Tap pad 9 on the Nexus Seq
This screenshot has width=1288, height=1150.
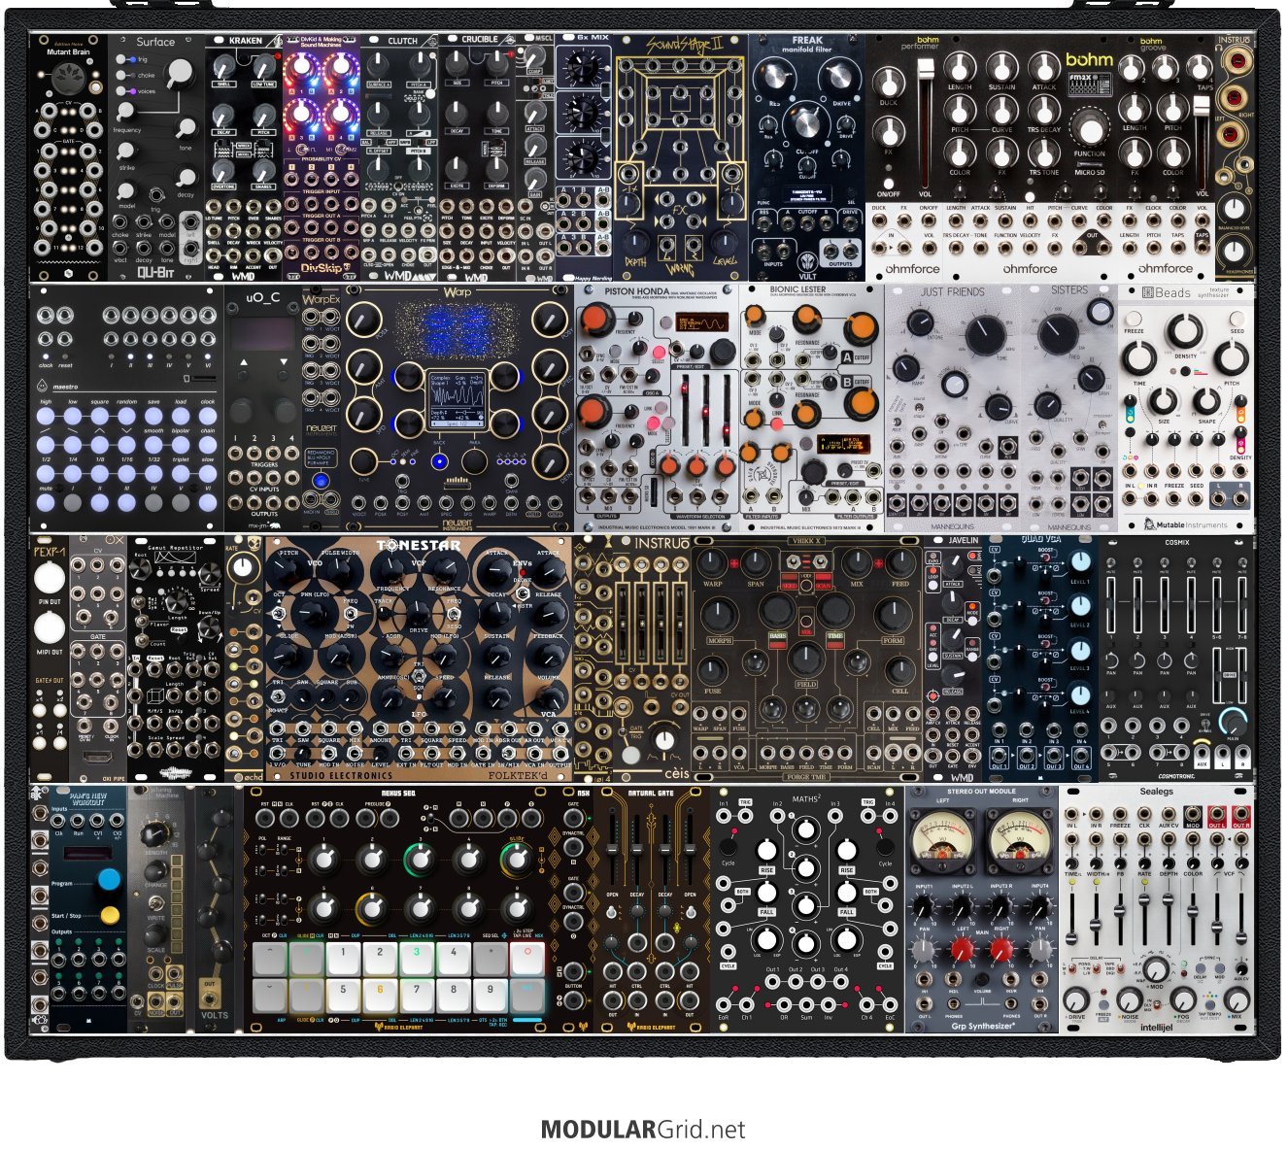click(491, 995)
